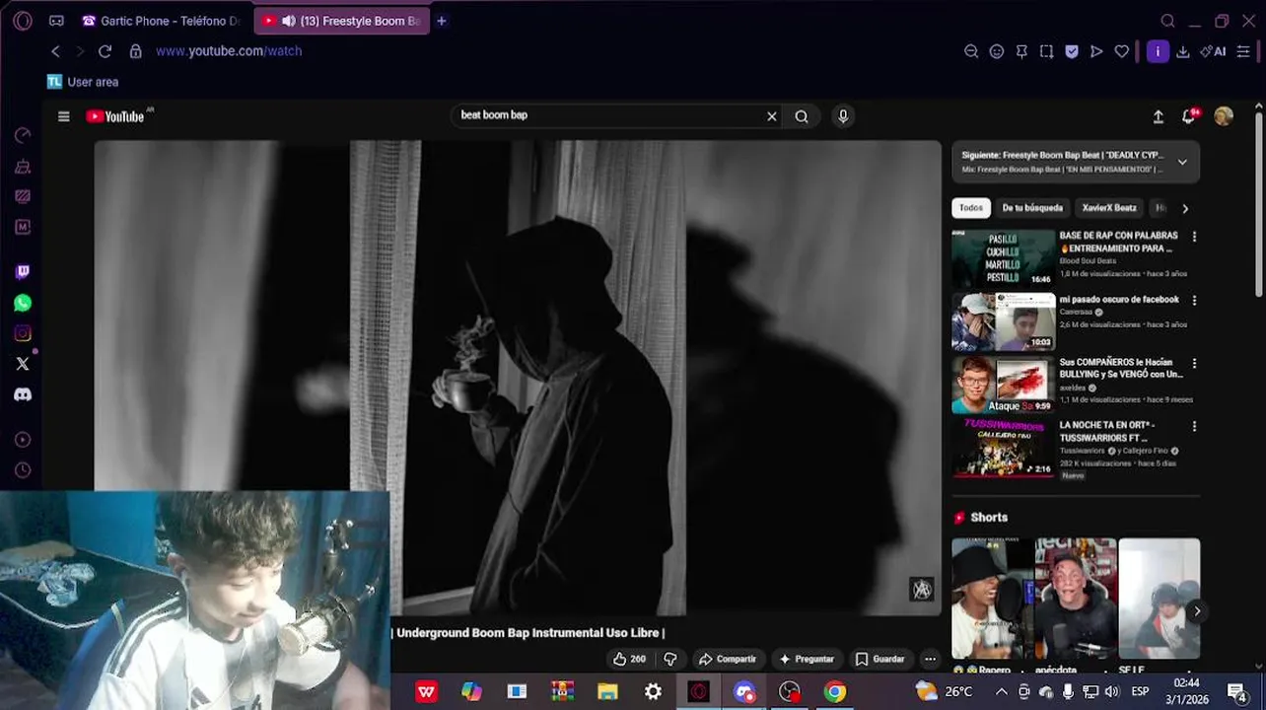Open the Opera main menu logo
Screen dimensions: 1266x710
(23, 21)
